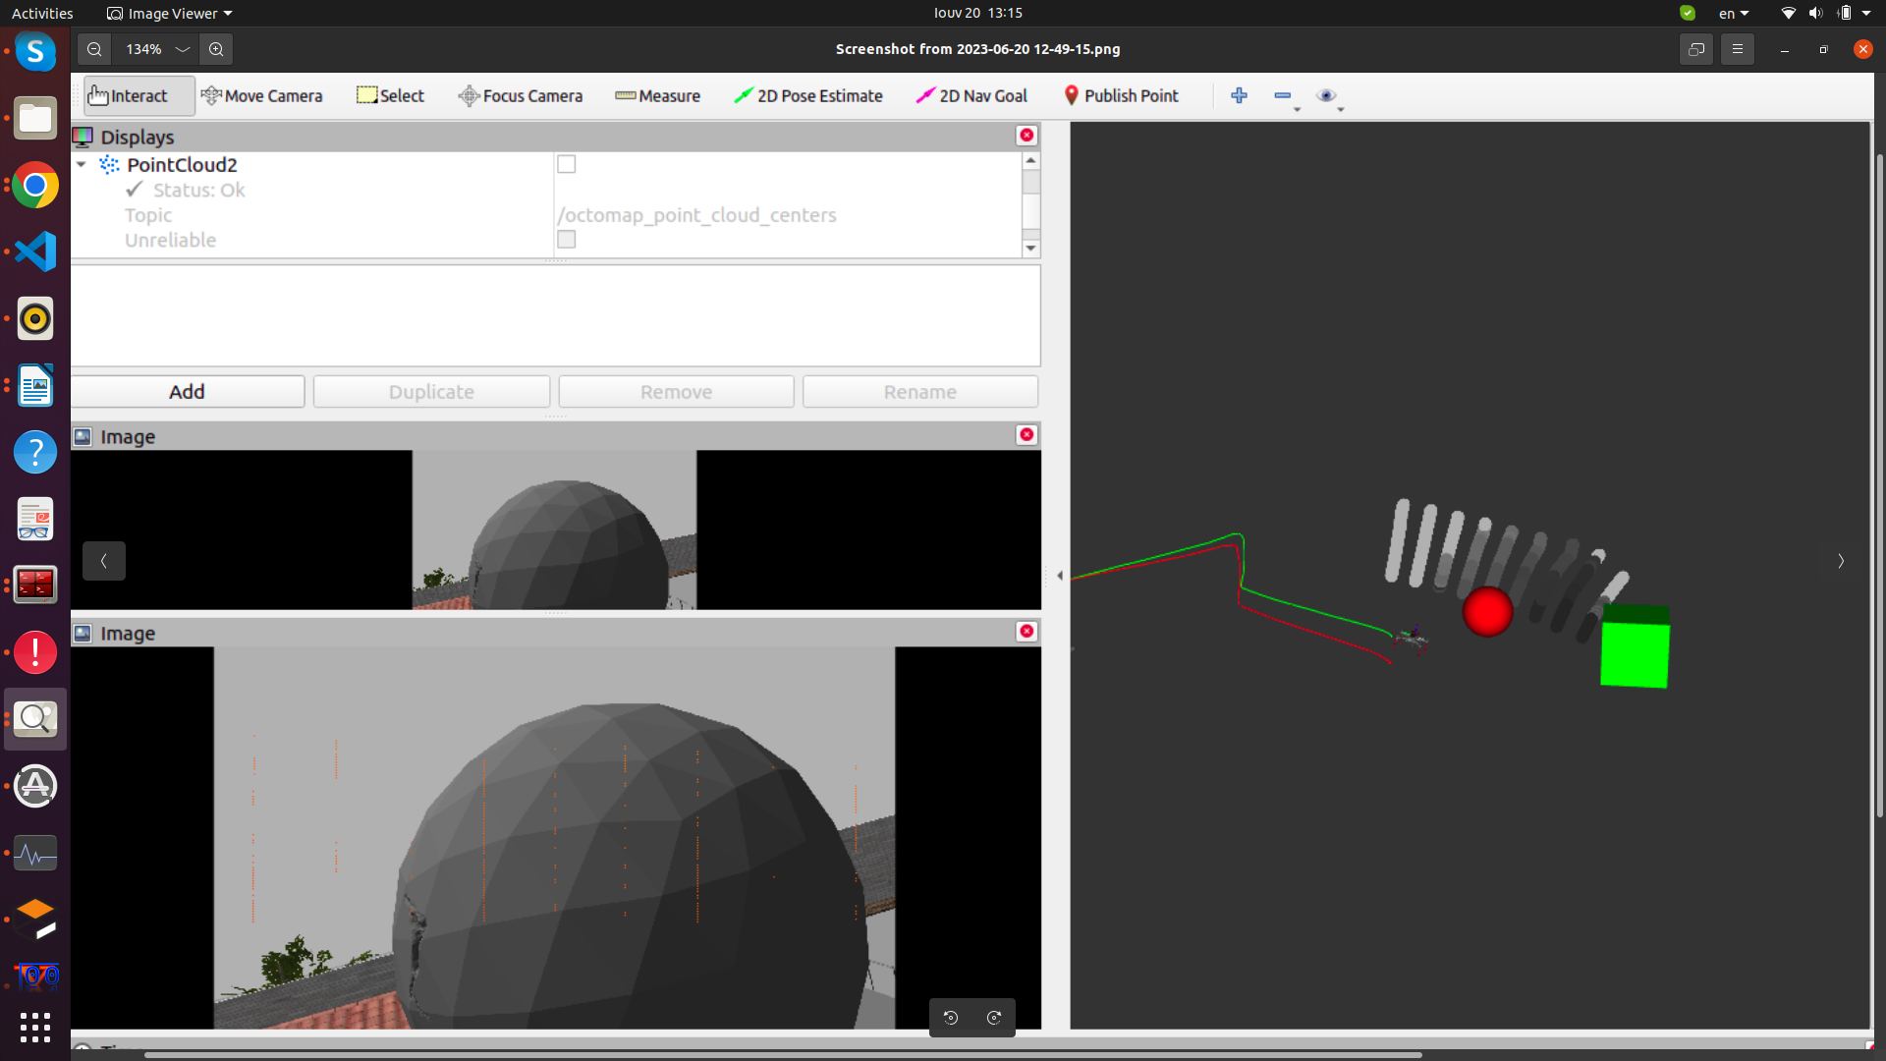Collapse the PointCloud2 tree item
Screen dimensions: 1886x1061
[x=82, y=164]
